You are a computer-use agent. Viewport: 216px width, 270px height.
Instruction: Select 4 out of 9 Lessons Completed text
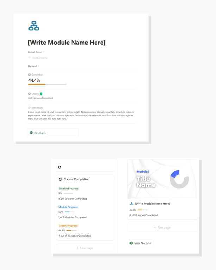click(x=75, y=236)
